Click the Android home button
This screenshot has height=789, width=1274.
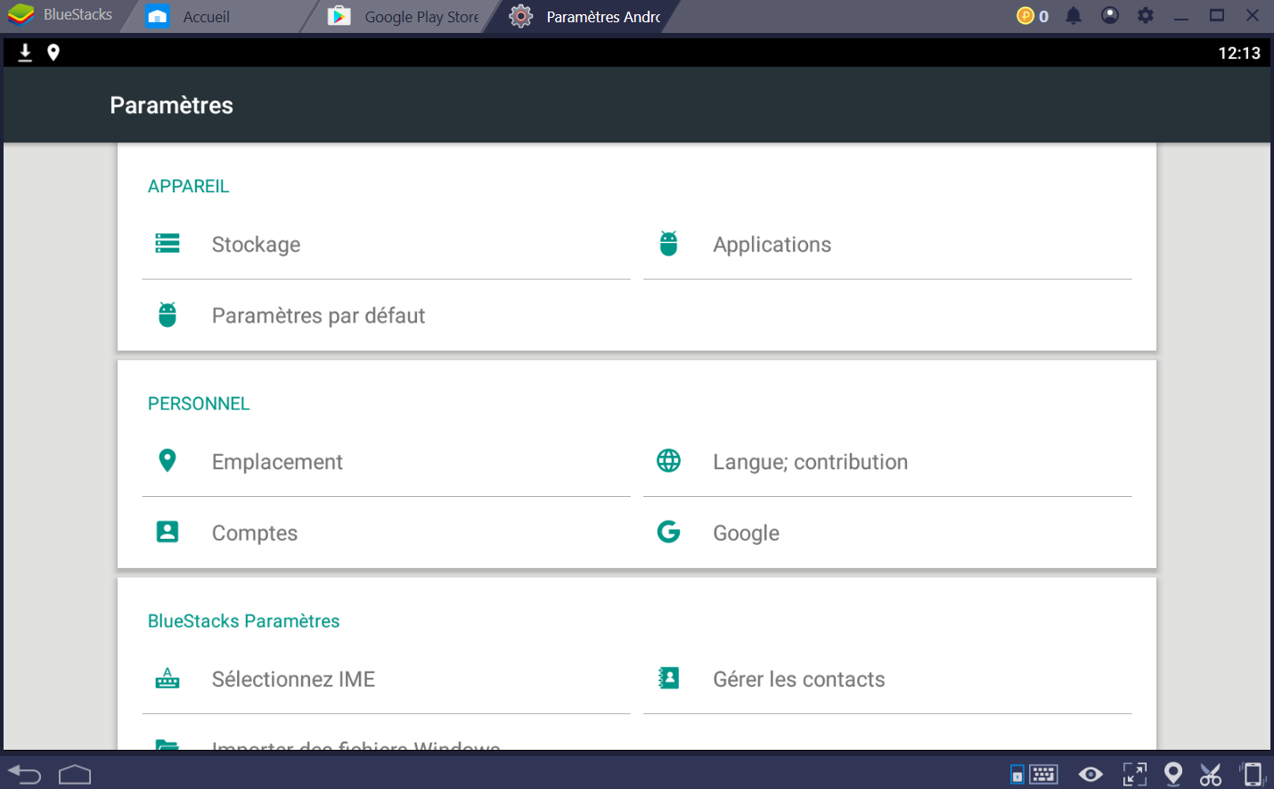75,774
